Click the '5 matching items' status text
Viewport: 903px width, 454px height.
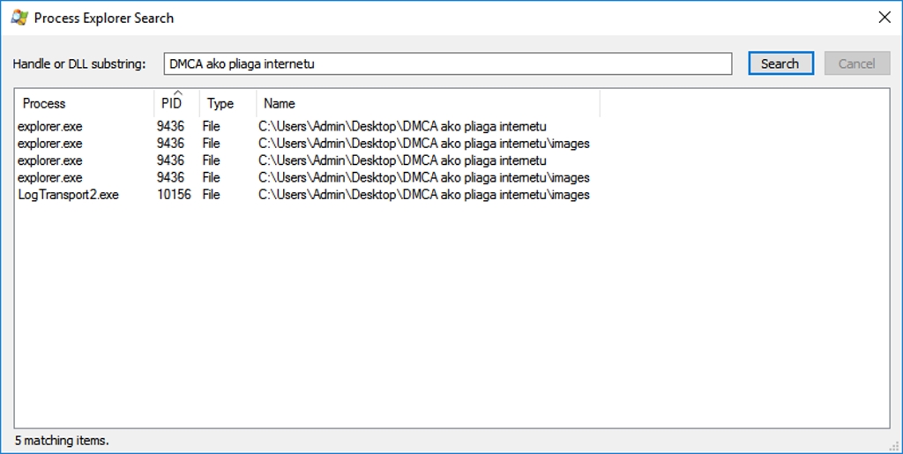pyautogui.click(x=62, y=440)
